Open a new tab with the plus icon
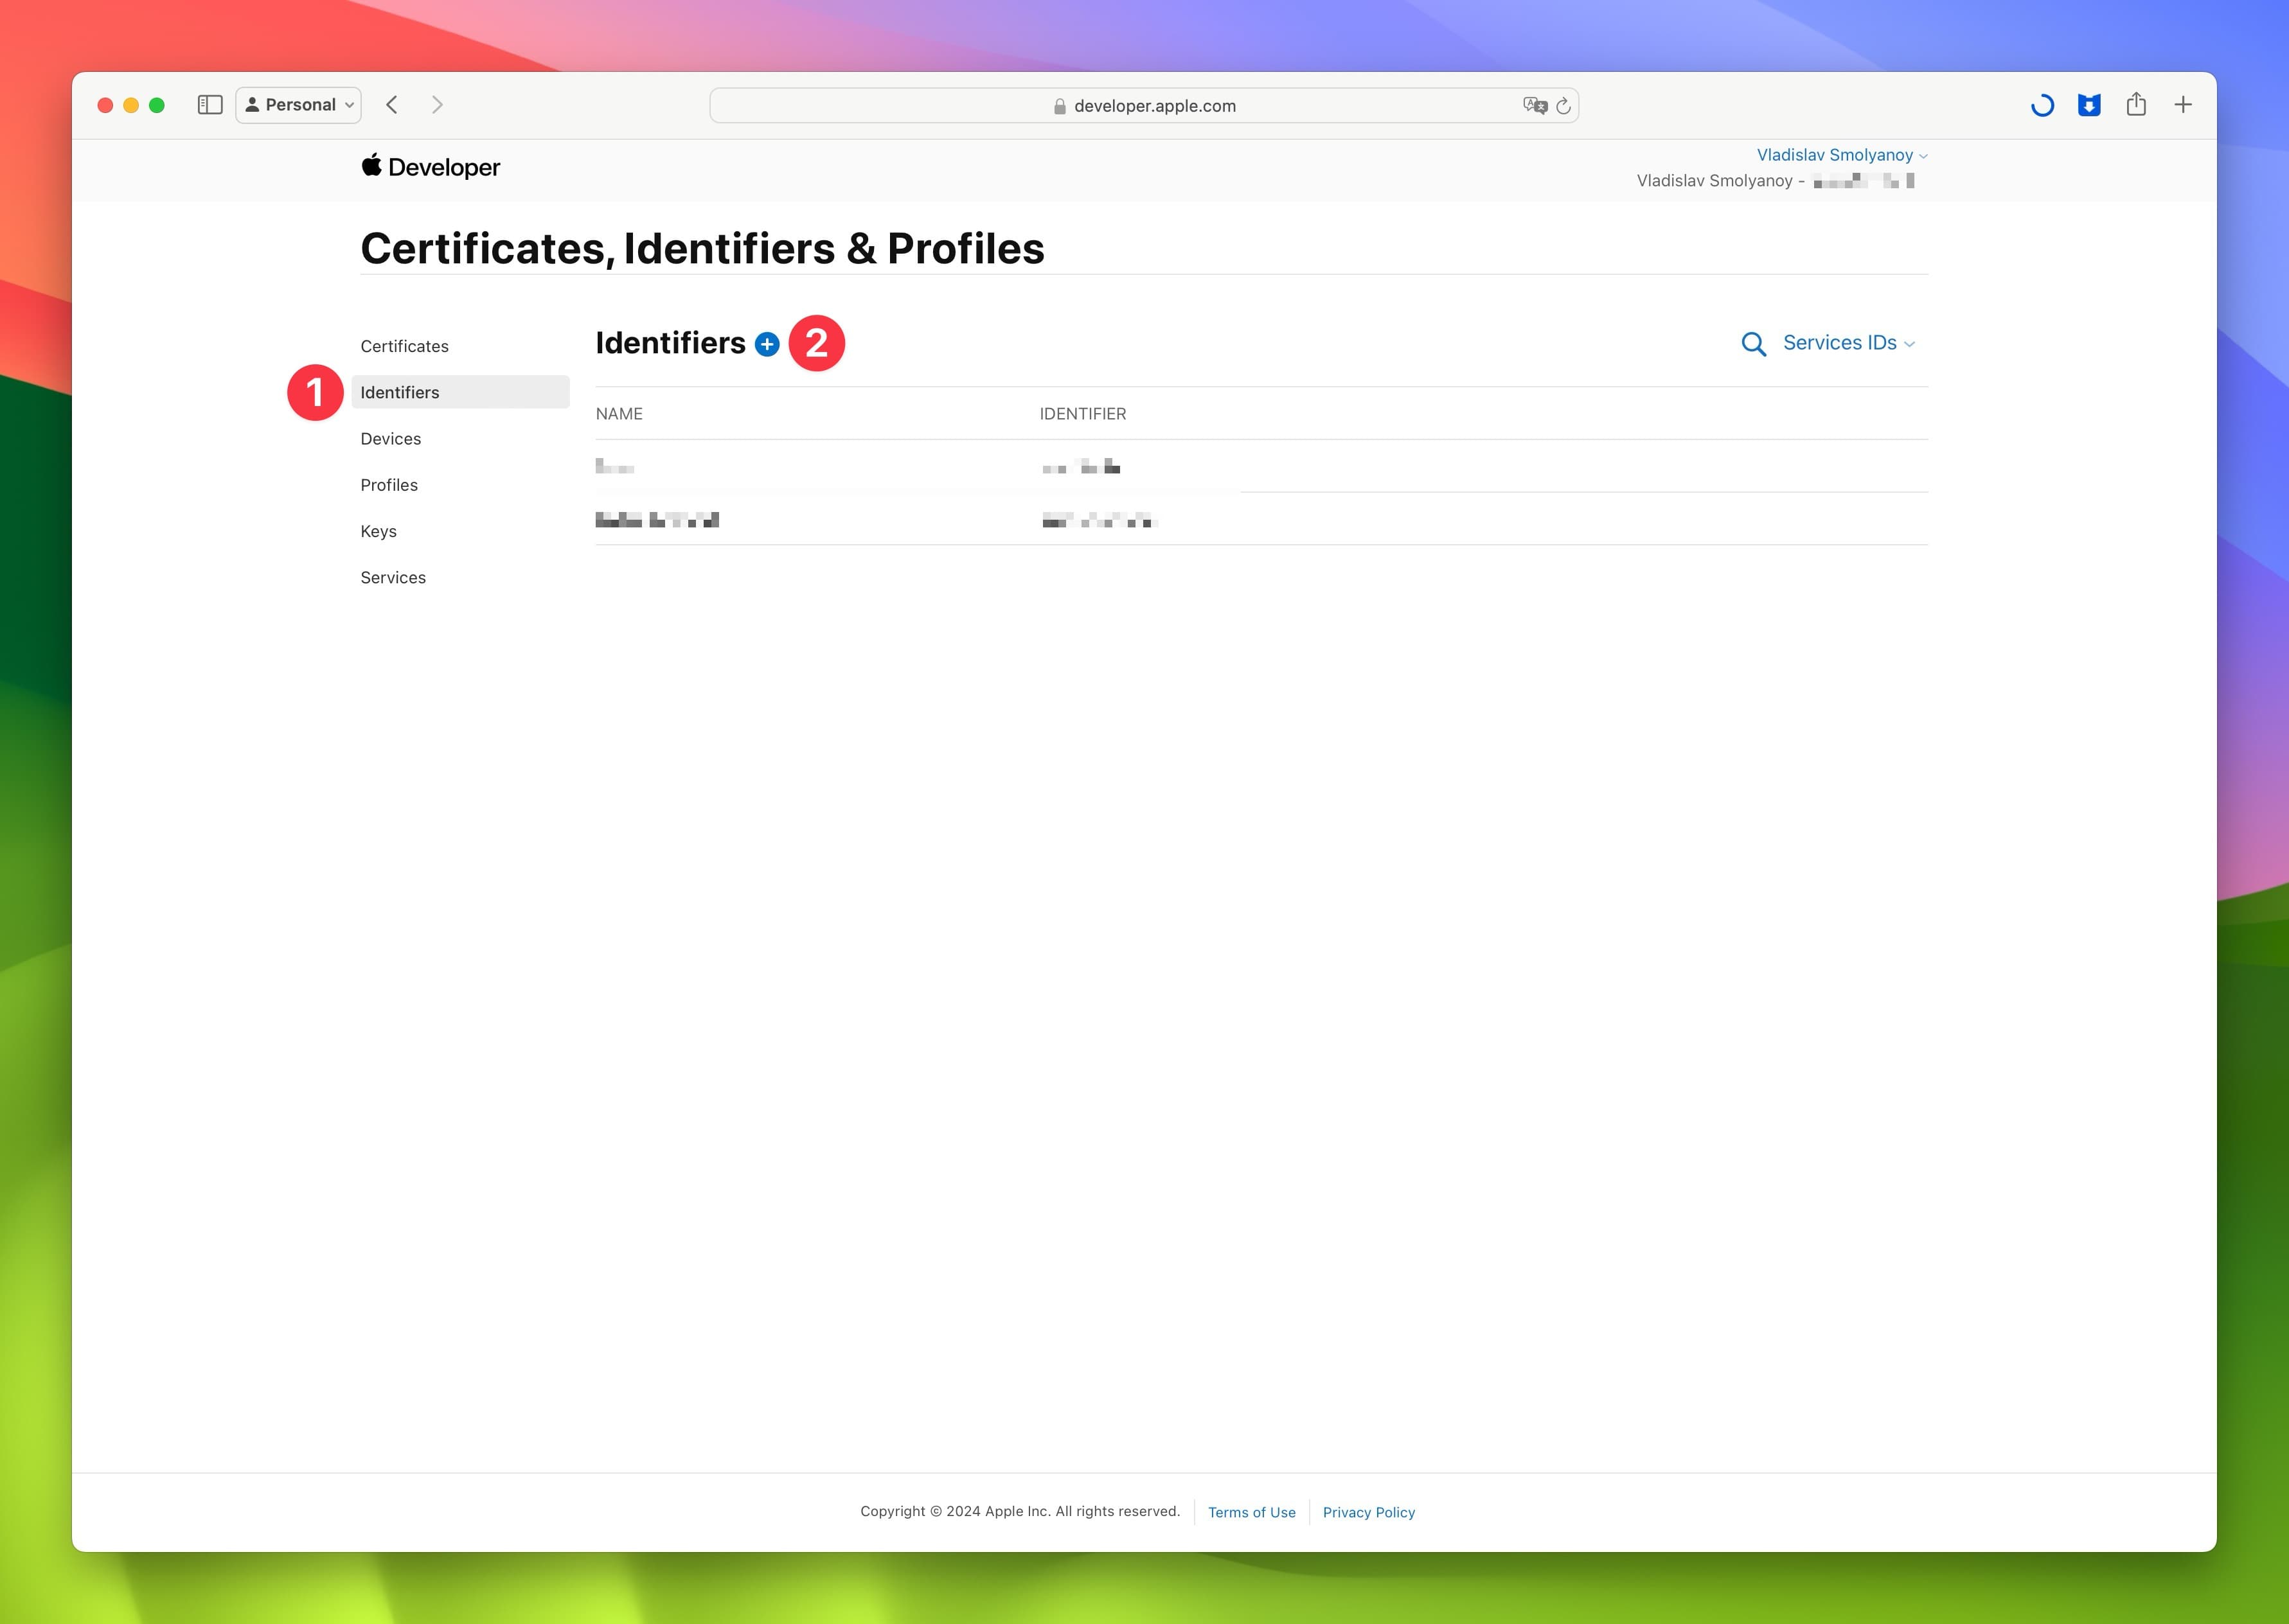Image resolution: width=2289 pixels, height=1624 pixels. tap(2183, 105)
